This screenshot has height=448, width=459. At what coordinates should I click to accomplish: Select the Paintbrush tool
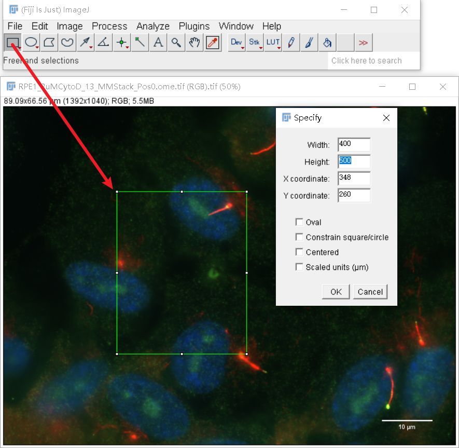click(309, 43)
